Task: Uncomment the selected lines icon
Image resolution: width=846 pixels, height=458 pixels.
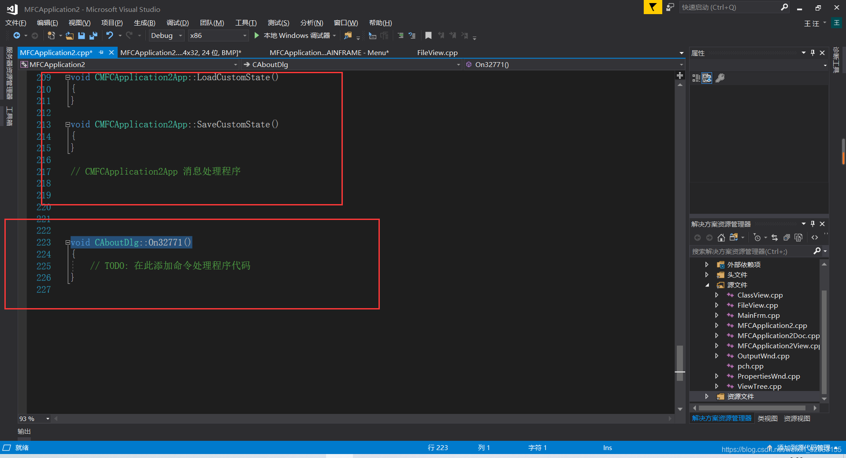Action: point(412,35)
